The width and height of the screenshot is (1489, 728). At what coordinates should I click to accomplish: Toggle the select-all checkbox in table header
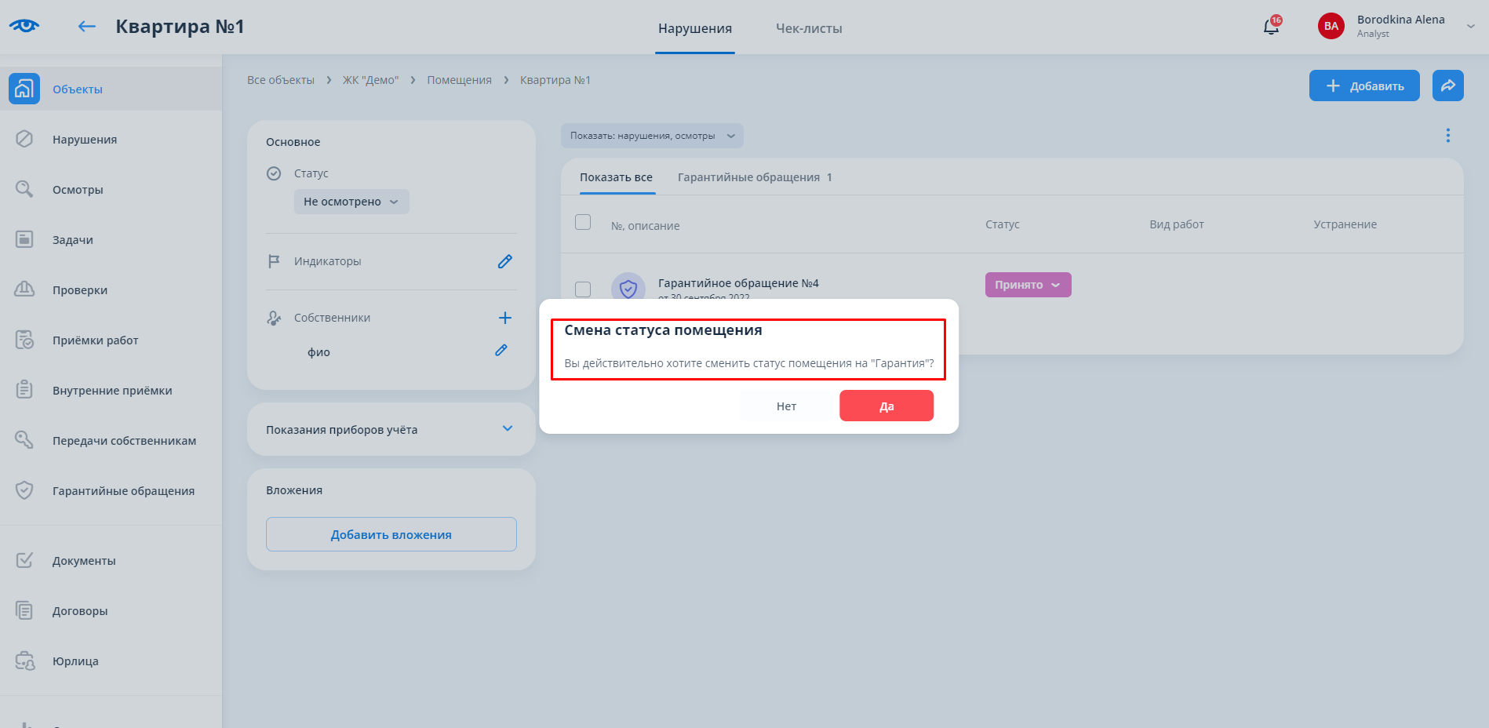(583, 223)
